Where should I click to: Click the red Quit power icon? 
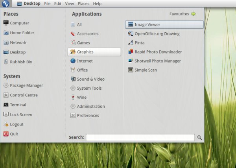pyautogui.click(x=6, y=134)
